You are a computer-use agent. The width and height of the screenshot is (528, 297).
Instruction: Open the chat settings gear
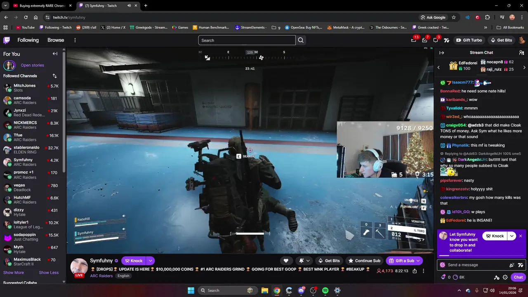coord(505,277)
